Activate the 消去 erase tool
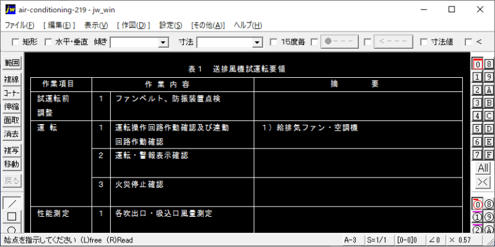This screenshot has height=247, width=495. 12,134
